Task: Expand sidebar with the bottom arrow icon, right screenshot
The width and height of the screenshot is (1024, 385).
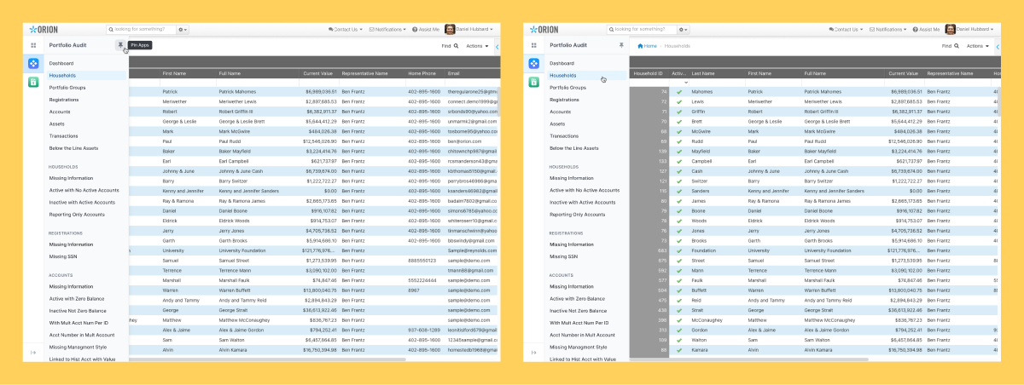Action: (534, 353)
